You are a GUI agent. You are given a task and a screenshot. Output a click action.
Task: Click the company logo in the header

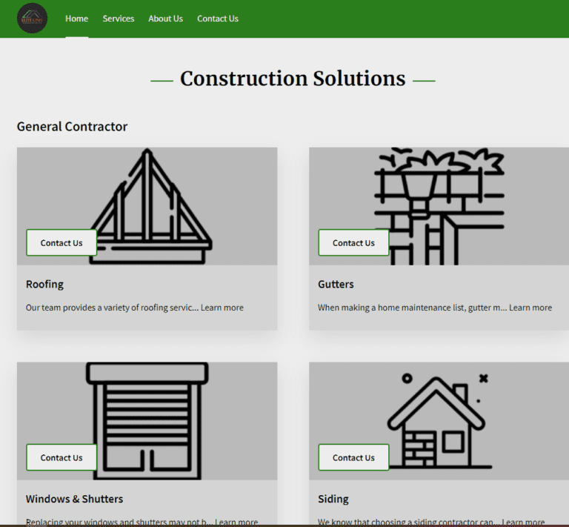tap(32, 19)
